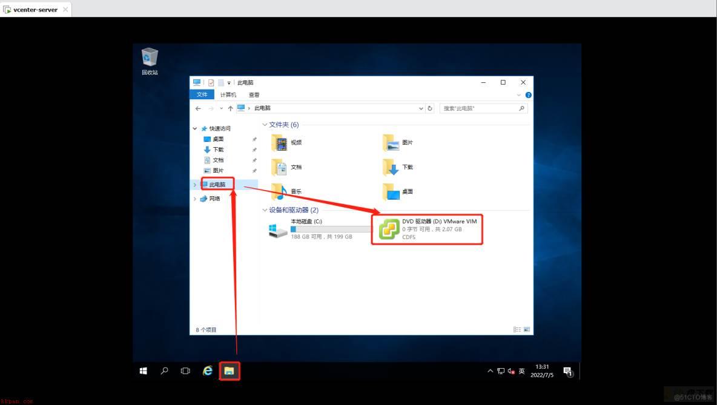The image size is (717, 405).
Task: Click the refresh address button
Action: (430, 108)
